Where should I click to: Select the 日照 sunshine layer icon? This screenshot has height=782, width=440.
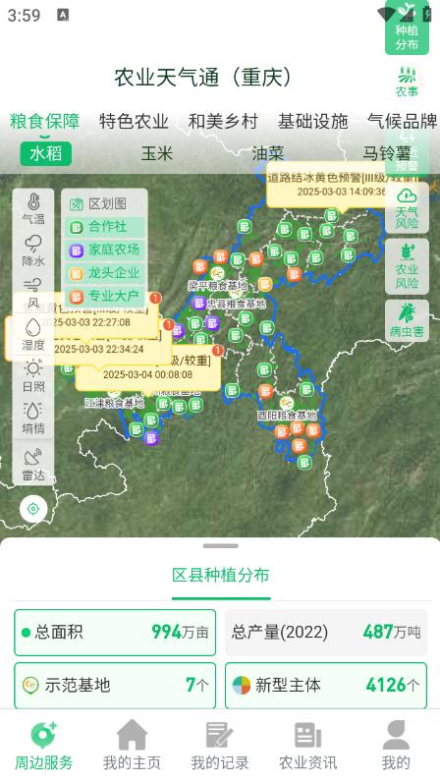(x=33, y=376)
